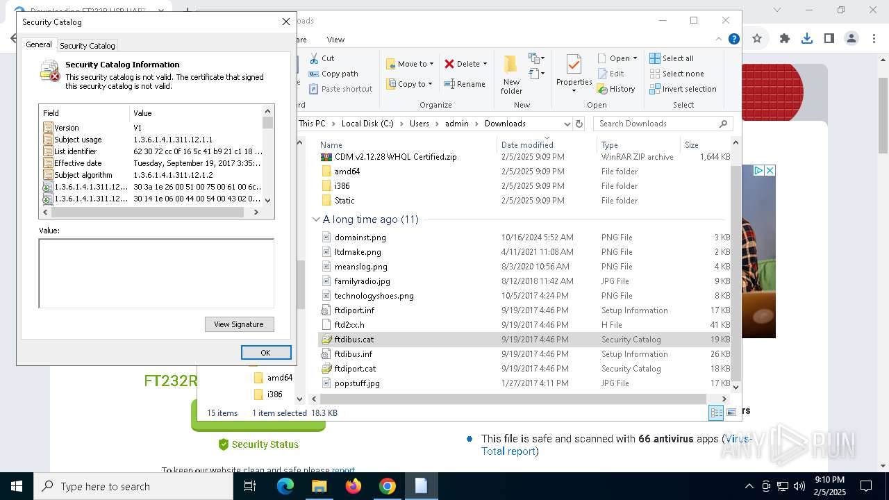This screenshot has width=889, height=500.
Task: Click Local Disk (C:) breadcrumb
Action: coord(367,124)
